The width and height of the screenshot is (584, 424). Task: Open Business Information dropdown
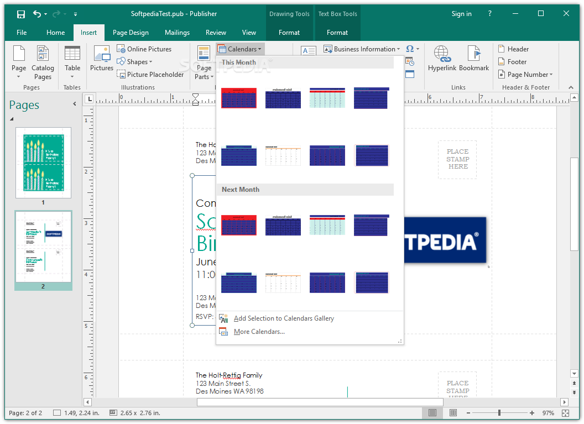pyautogui.click(x=362, y=49)
